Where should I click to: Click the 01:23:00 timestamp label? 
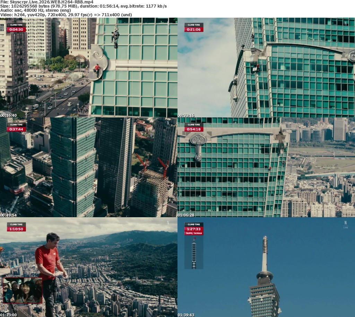point(9,315)
